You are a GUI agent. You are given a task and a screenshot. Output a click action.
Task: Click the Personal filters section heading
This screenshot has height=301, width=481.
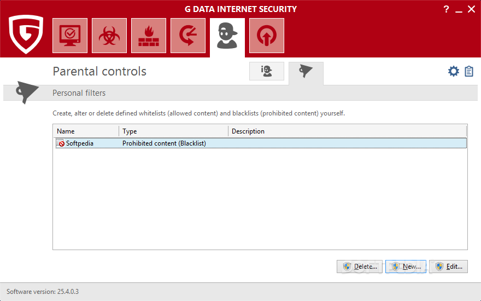[79, 92]
